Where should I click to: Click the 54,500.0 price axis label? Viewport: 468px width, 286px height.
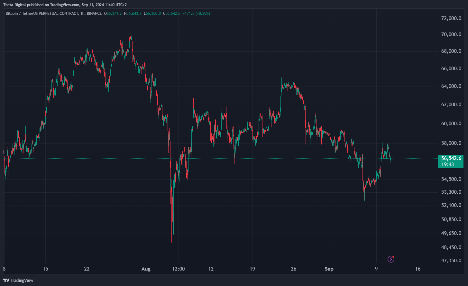point(451,179)
